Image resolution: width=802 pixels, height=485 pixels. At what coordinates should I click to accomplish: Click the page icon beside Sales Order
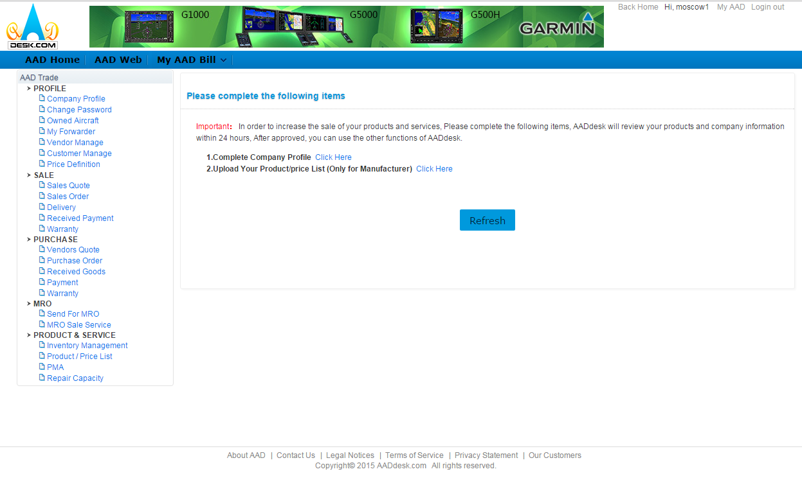[42, 196]
